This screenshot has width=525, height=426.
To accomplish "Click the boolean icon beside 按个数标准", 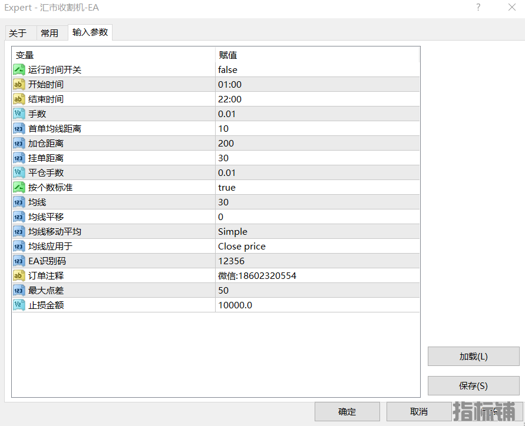I will 19,187.
